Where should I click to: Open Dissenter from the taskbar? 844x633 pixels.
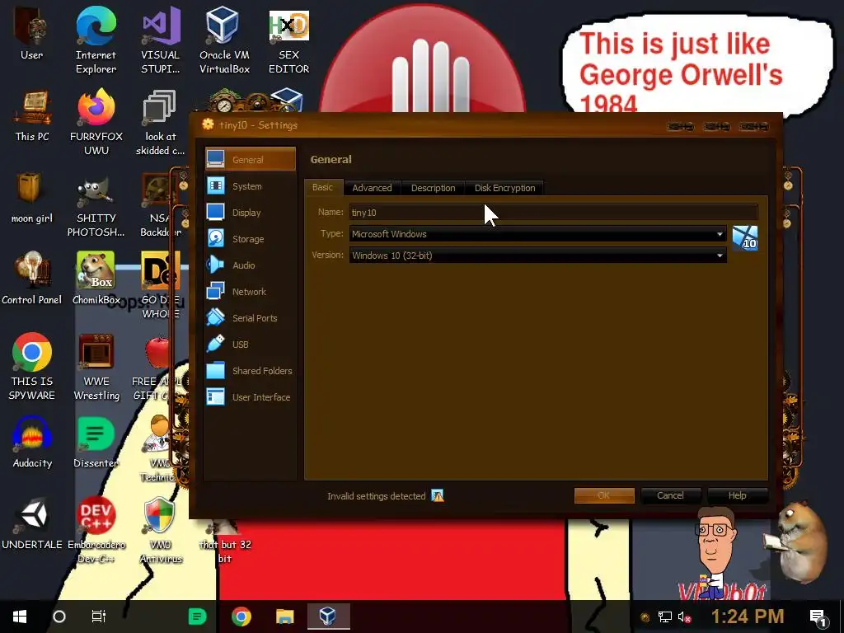[x=197, y=617]
